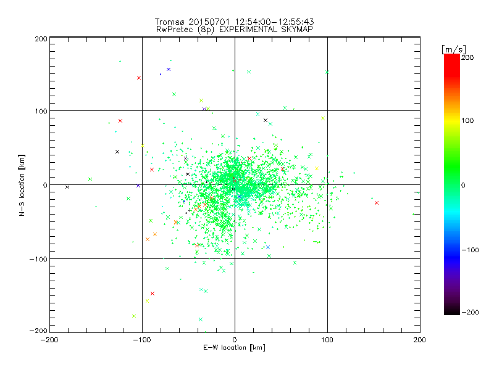Click the '100' label beside the colorbar
The image size is (494, 370).
pyautogui.click(x=467, y=120)
